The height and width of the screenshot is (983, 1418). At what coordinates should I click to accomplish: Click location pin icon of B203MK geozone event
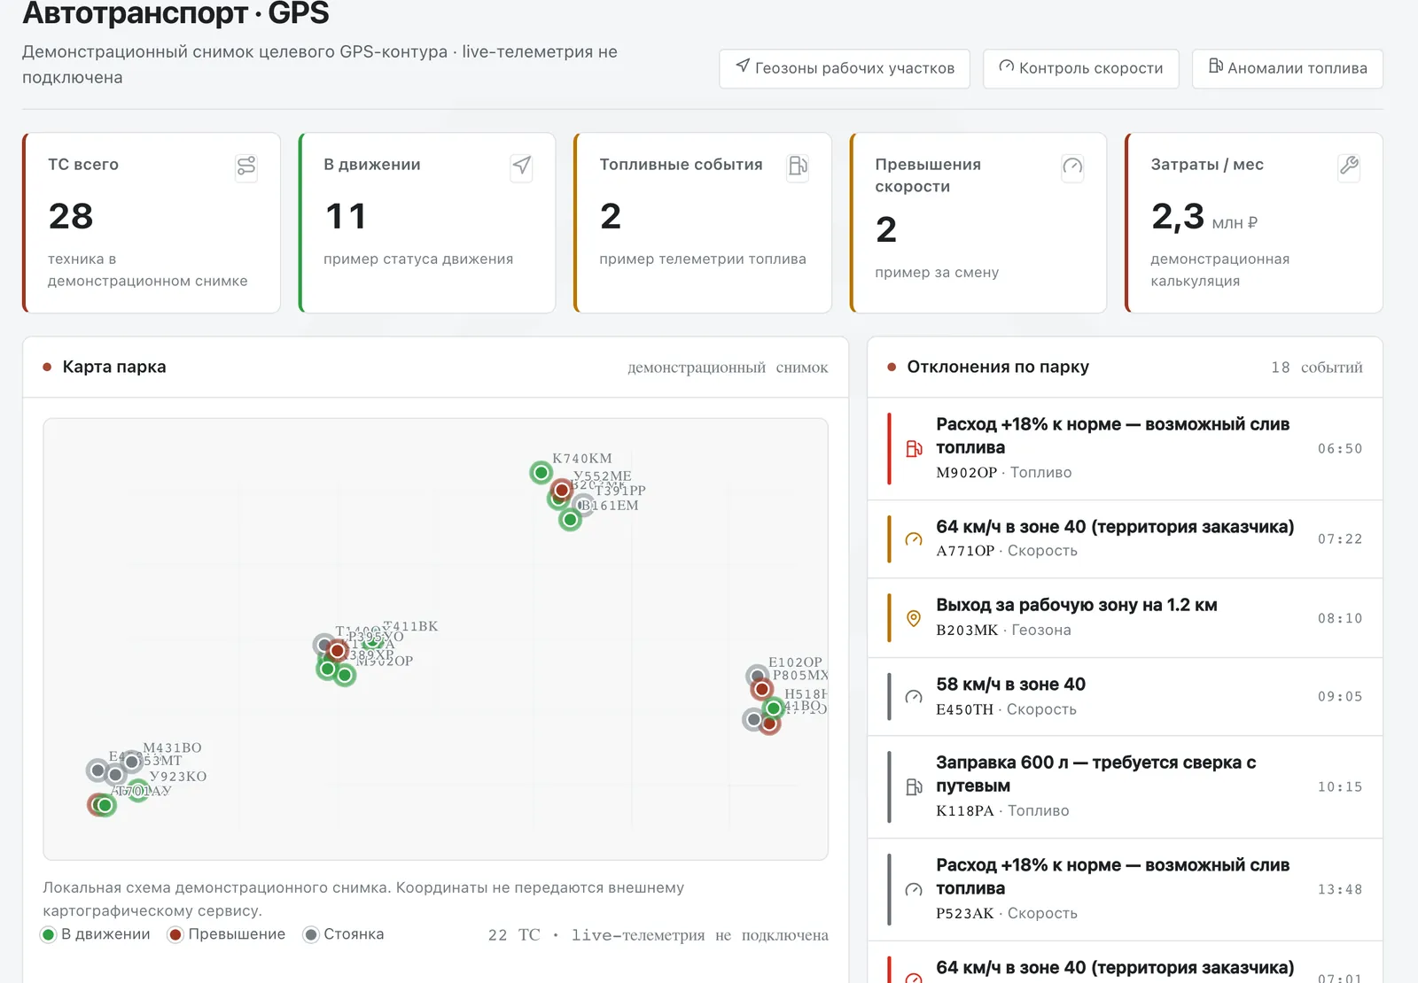[x=914, y=618]
